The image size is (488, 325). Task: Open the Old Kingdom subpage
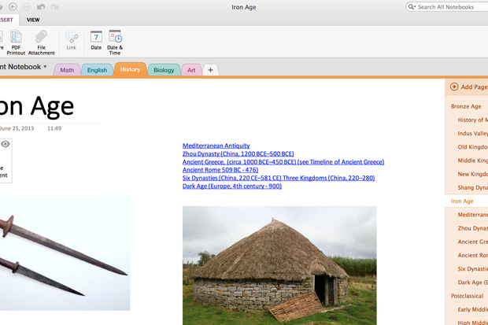(472, 147)
